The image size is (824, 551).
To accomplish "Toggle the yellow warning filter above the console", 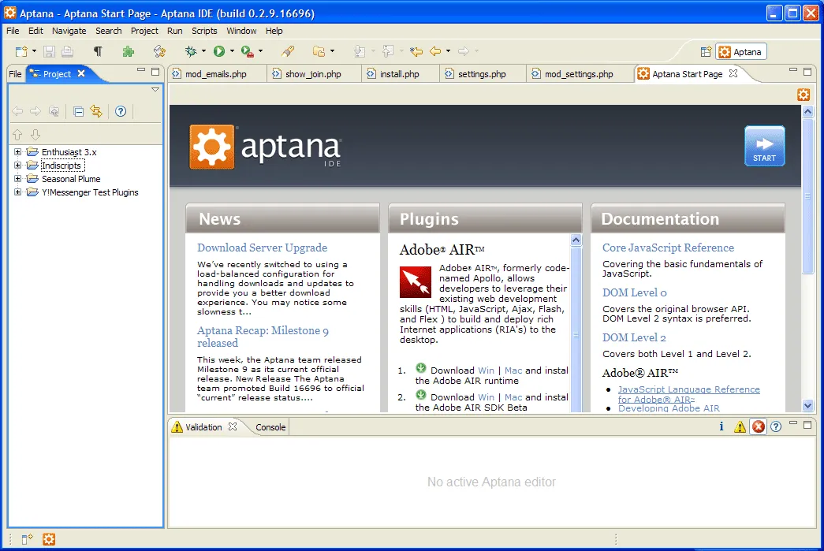I will click(739, 426).
